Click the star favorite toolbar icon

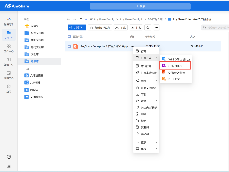pyautogui.click(x=148, y=28)
